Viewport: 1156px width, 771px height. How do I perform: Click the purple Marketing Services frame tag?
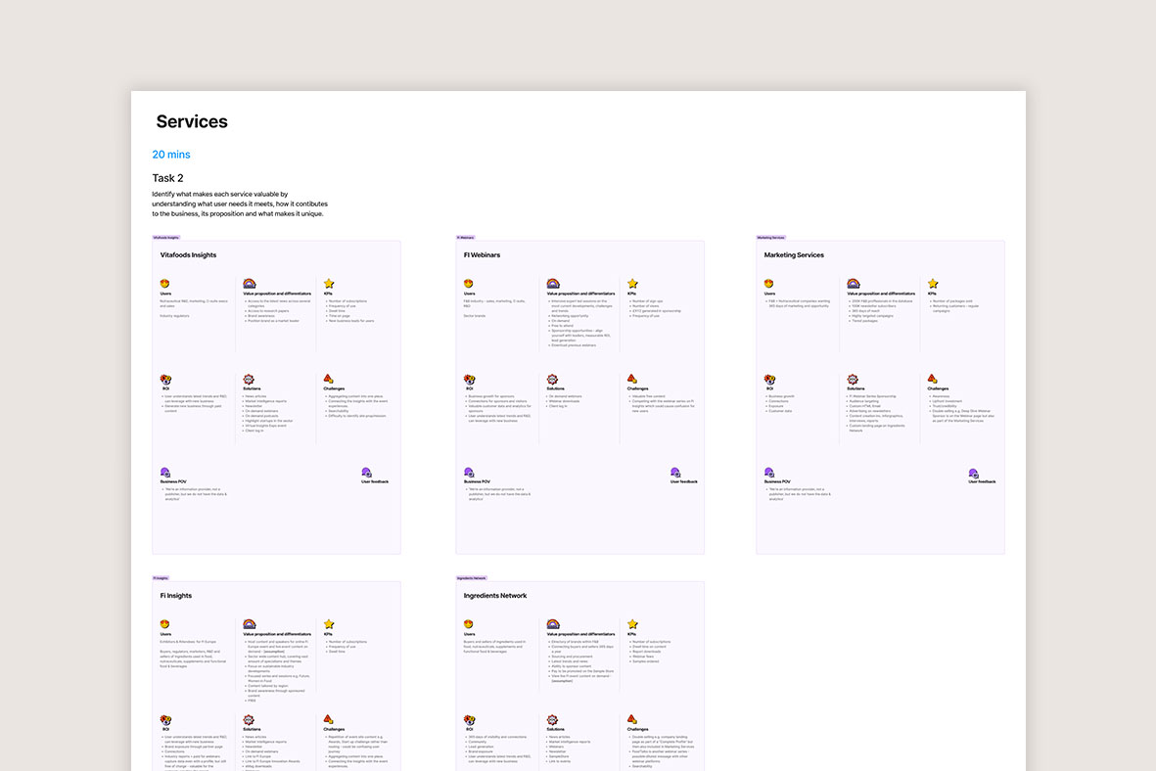771,238
